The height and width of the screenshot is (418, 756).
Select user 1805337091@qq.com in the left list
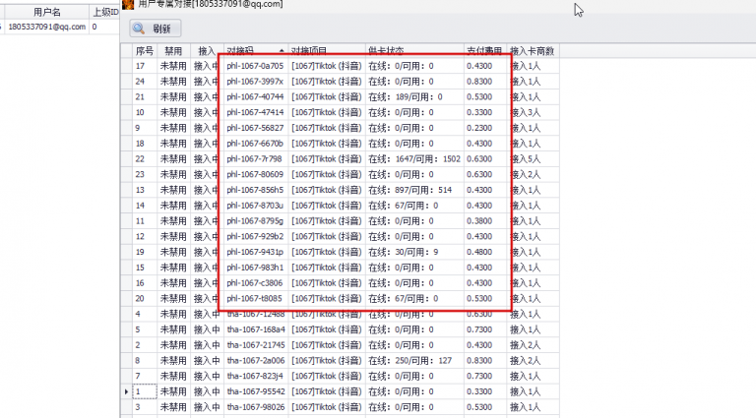47,27
